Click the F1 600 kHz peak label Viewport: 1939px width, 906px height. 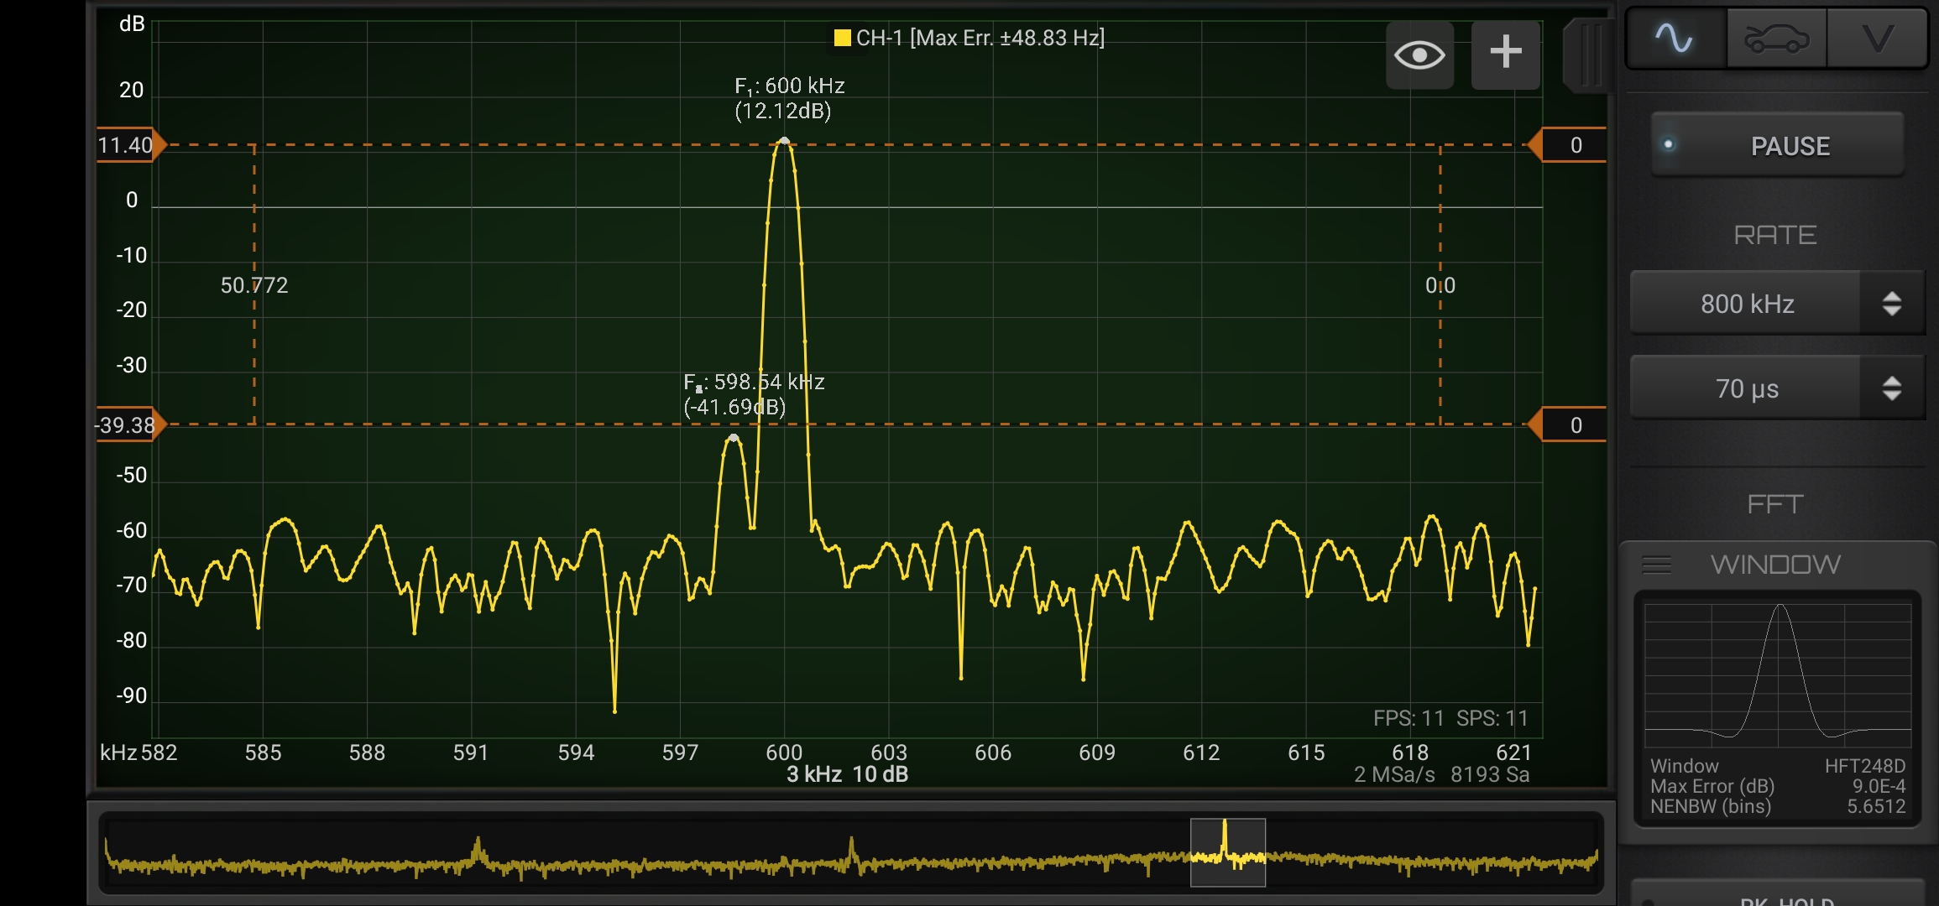(x=789, y=98)
